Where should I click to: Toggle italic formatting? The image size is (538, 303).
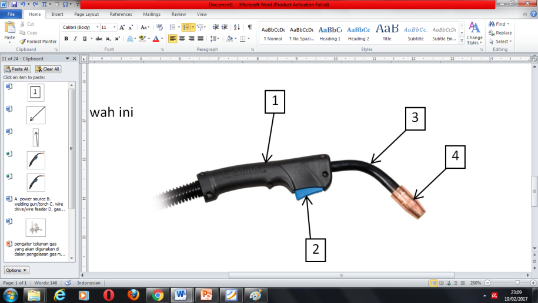click(x=75, y=39)
